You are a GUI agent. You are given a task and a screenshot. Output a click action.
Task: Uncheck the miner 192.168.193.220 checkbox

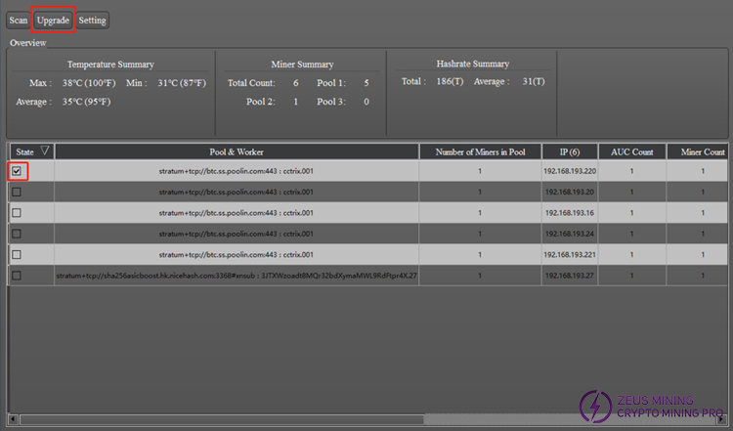(17, 171)
